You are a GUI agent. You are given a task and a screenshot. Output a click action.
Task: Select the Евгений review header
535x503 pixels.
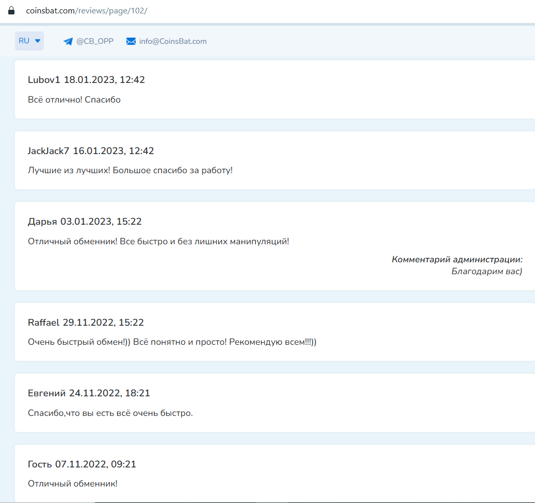[89, 393]
